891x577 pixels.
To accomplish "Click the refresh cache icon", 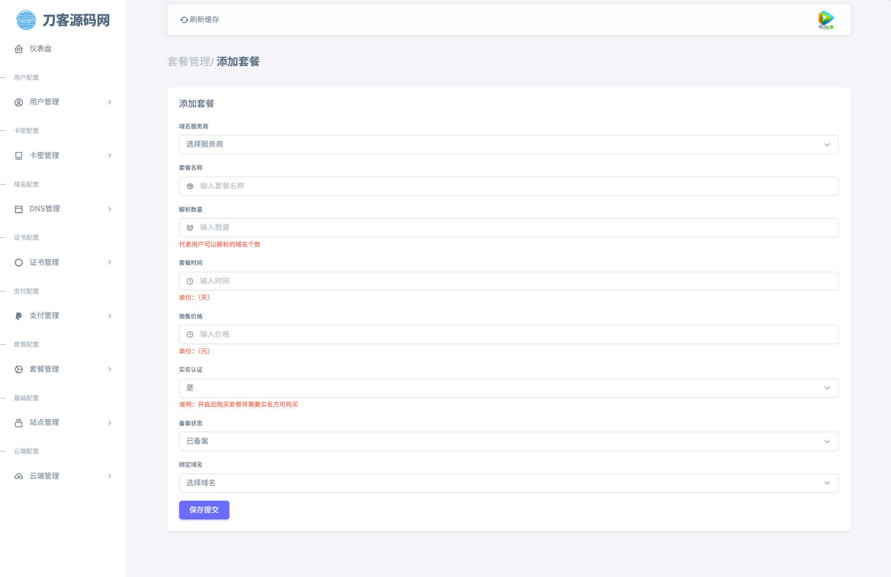I will click(x=184, y=20).
